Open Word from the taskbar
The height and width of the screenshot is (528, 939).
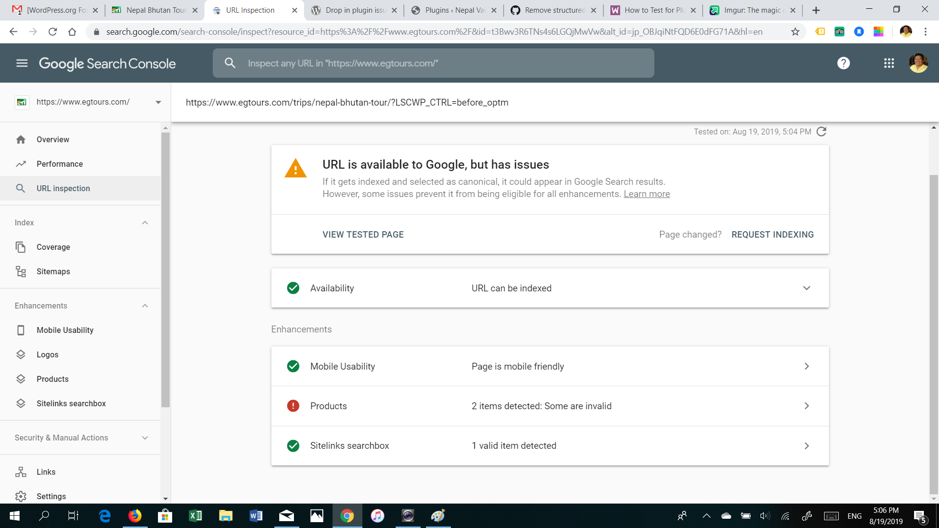coord(256,516)
